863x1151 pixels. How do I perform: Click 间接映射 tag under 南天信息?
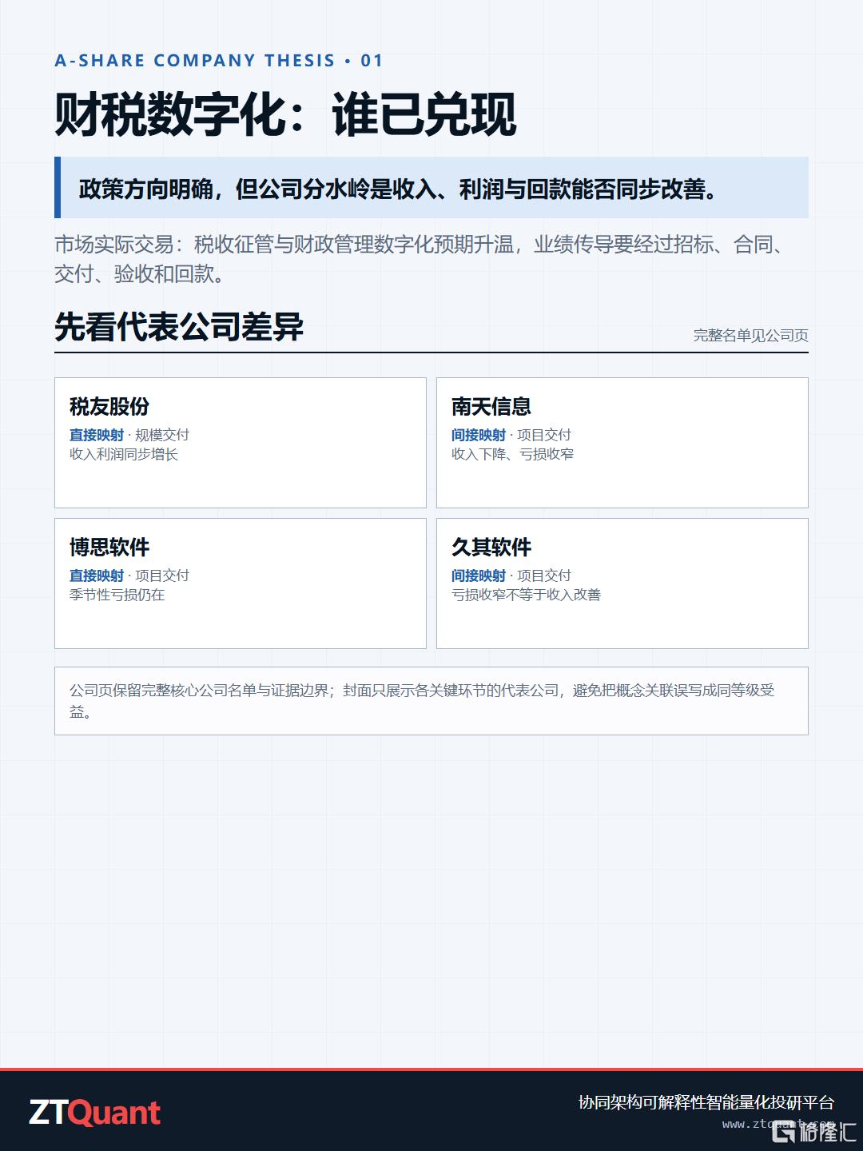[x=479, y=435]
